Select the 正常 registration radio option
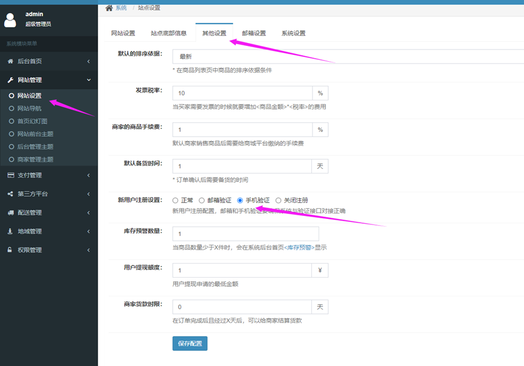Viewport: 524px width, 366px height. coord(176,200)
